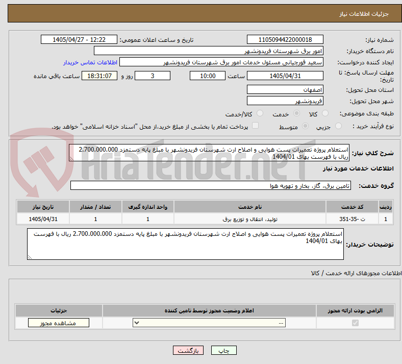Viewport: 402px width, 364px height.
Task: Click the توضیحات خریدار textarea
Action: (185, 244)
